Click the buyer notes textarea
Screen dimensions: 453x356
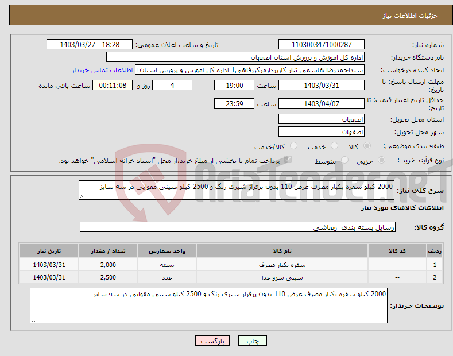pos(208,305)
